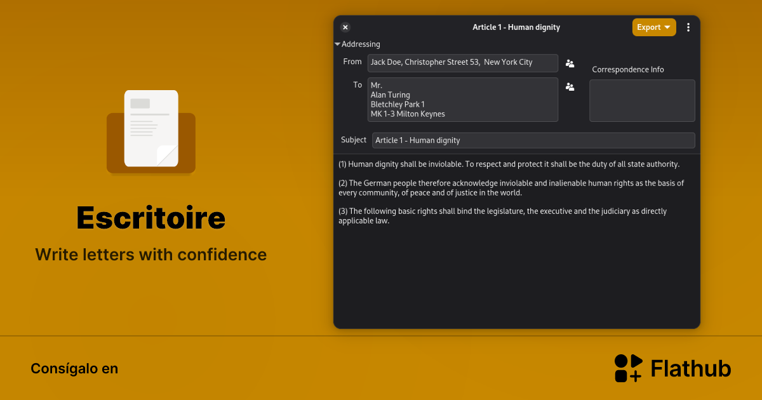Select the Article 1 - Human dignity title
This screenshot has height=400, width=762.
point(516,27)
